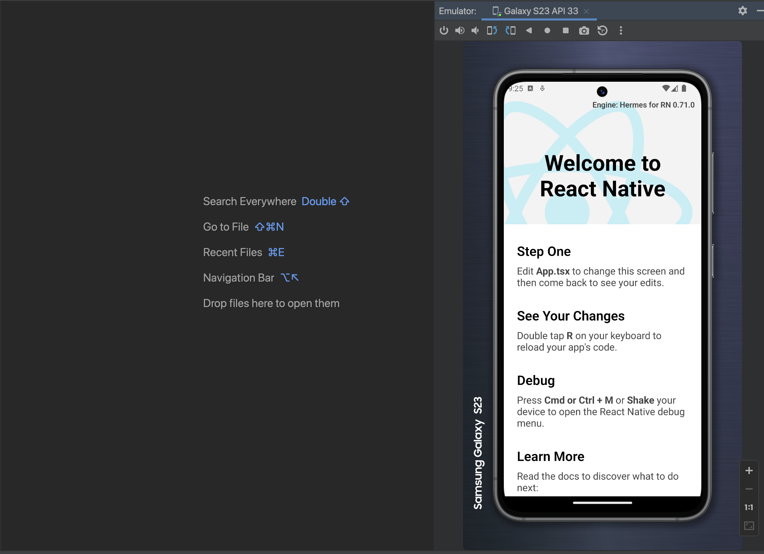Click the volume up icon
The width and height of the screenshot is (764, 554).
(x=460, y=31)
